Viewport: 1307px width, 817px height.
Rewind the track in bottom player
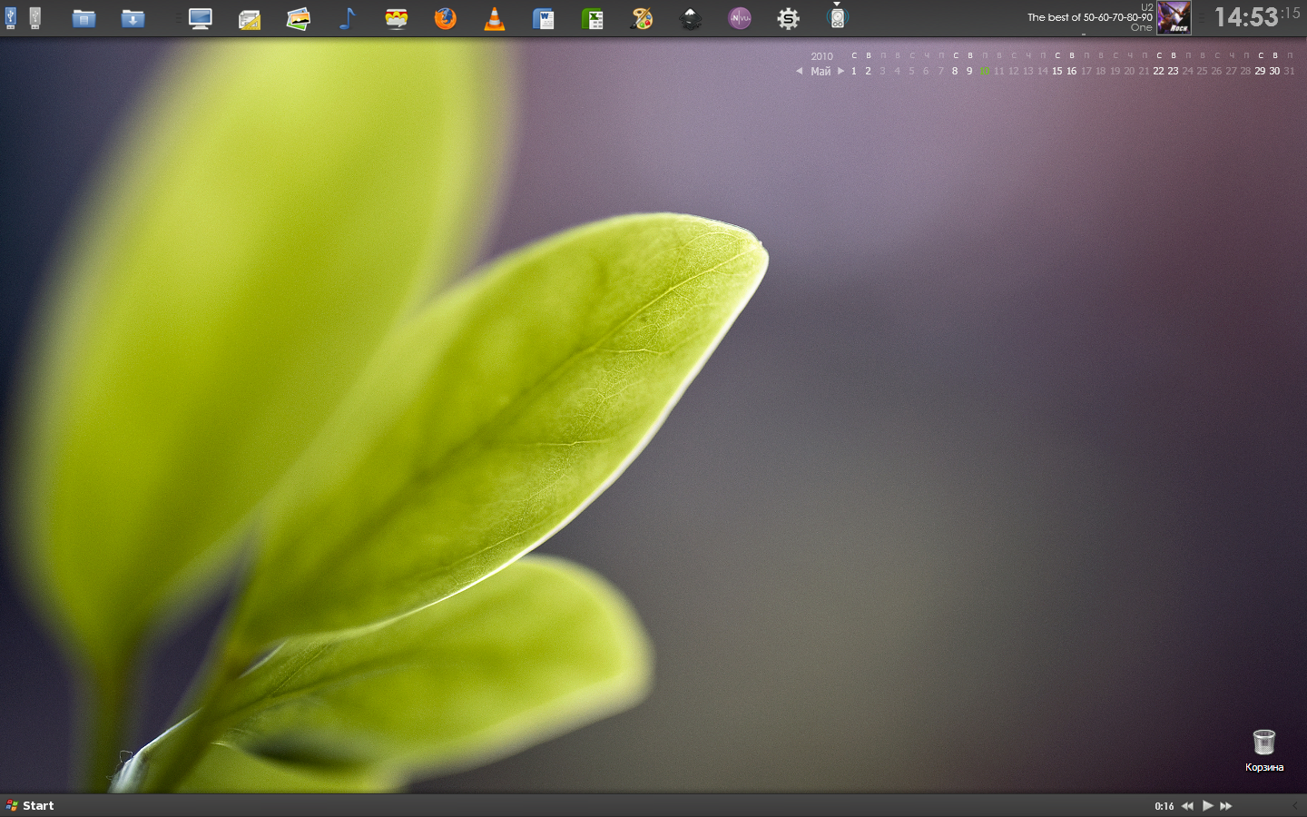1187,806
